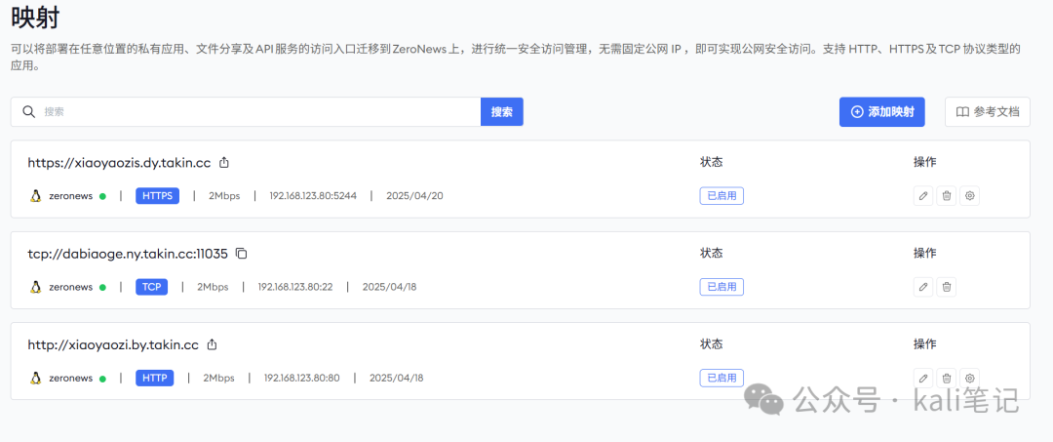Image resolution: width=1053 pixels, height=442 pixels.
Task: Open the 参考文档 reference docs
Action: (987, 112)
